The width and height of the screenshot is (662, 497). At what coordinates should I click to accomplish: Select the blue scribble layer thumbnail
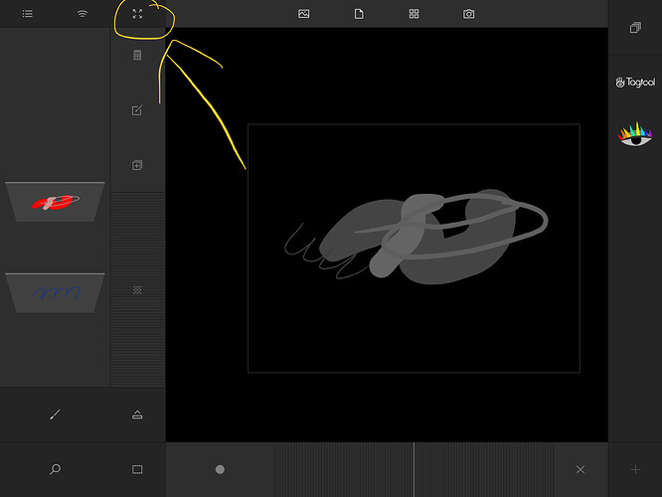(x=55, y=292)
